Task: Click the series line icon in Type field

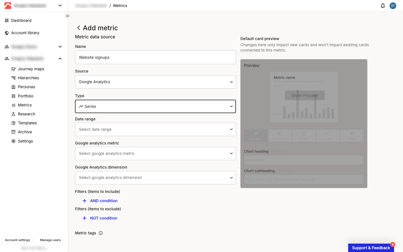Action: coord(81,106)
